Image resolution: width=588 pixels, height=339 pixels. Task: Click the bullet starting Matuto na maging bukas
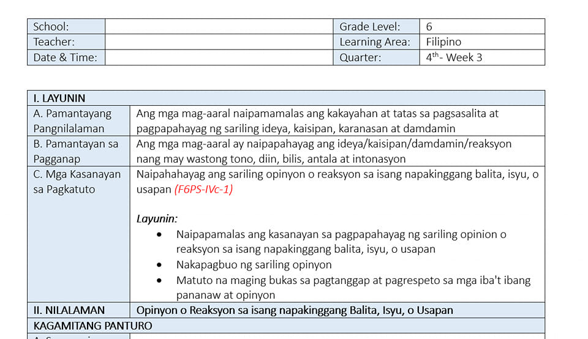pyautogui.click(x=353, y=288)
